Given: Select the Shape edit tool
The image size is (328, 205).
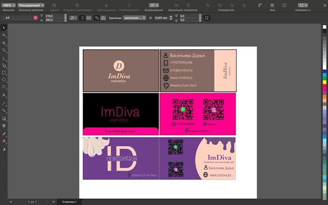Looking at the screenshot, I should [4, 35].
